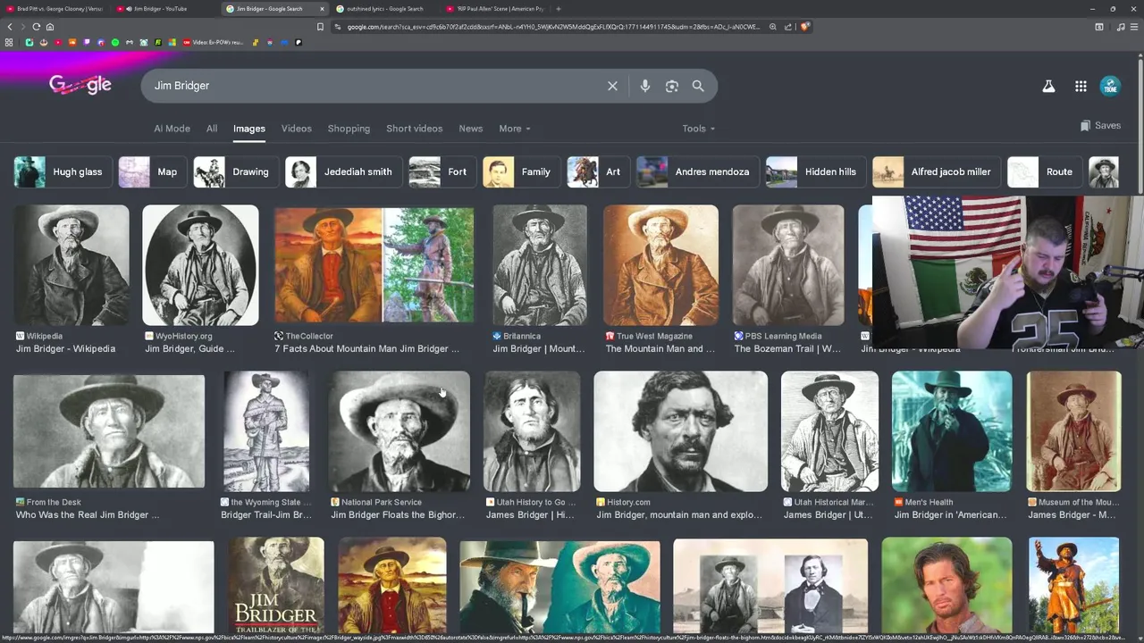
Task: Open Search Labs flask icon
Action: (1048, 86)
